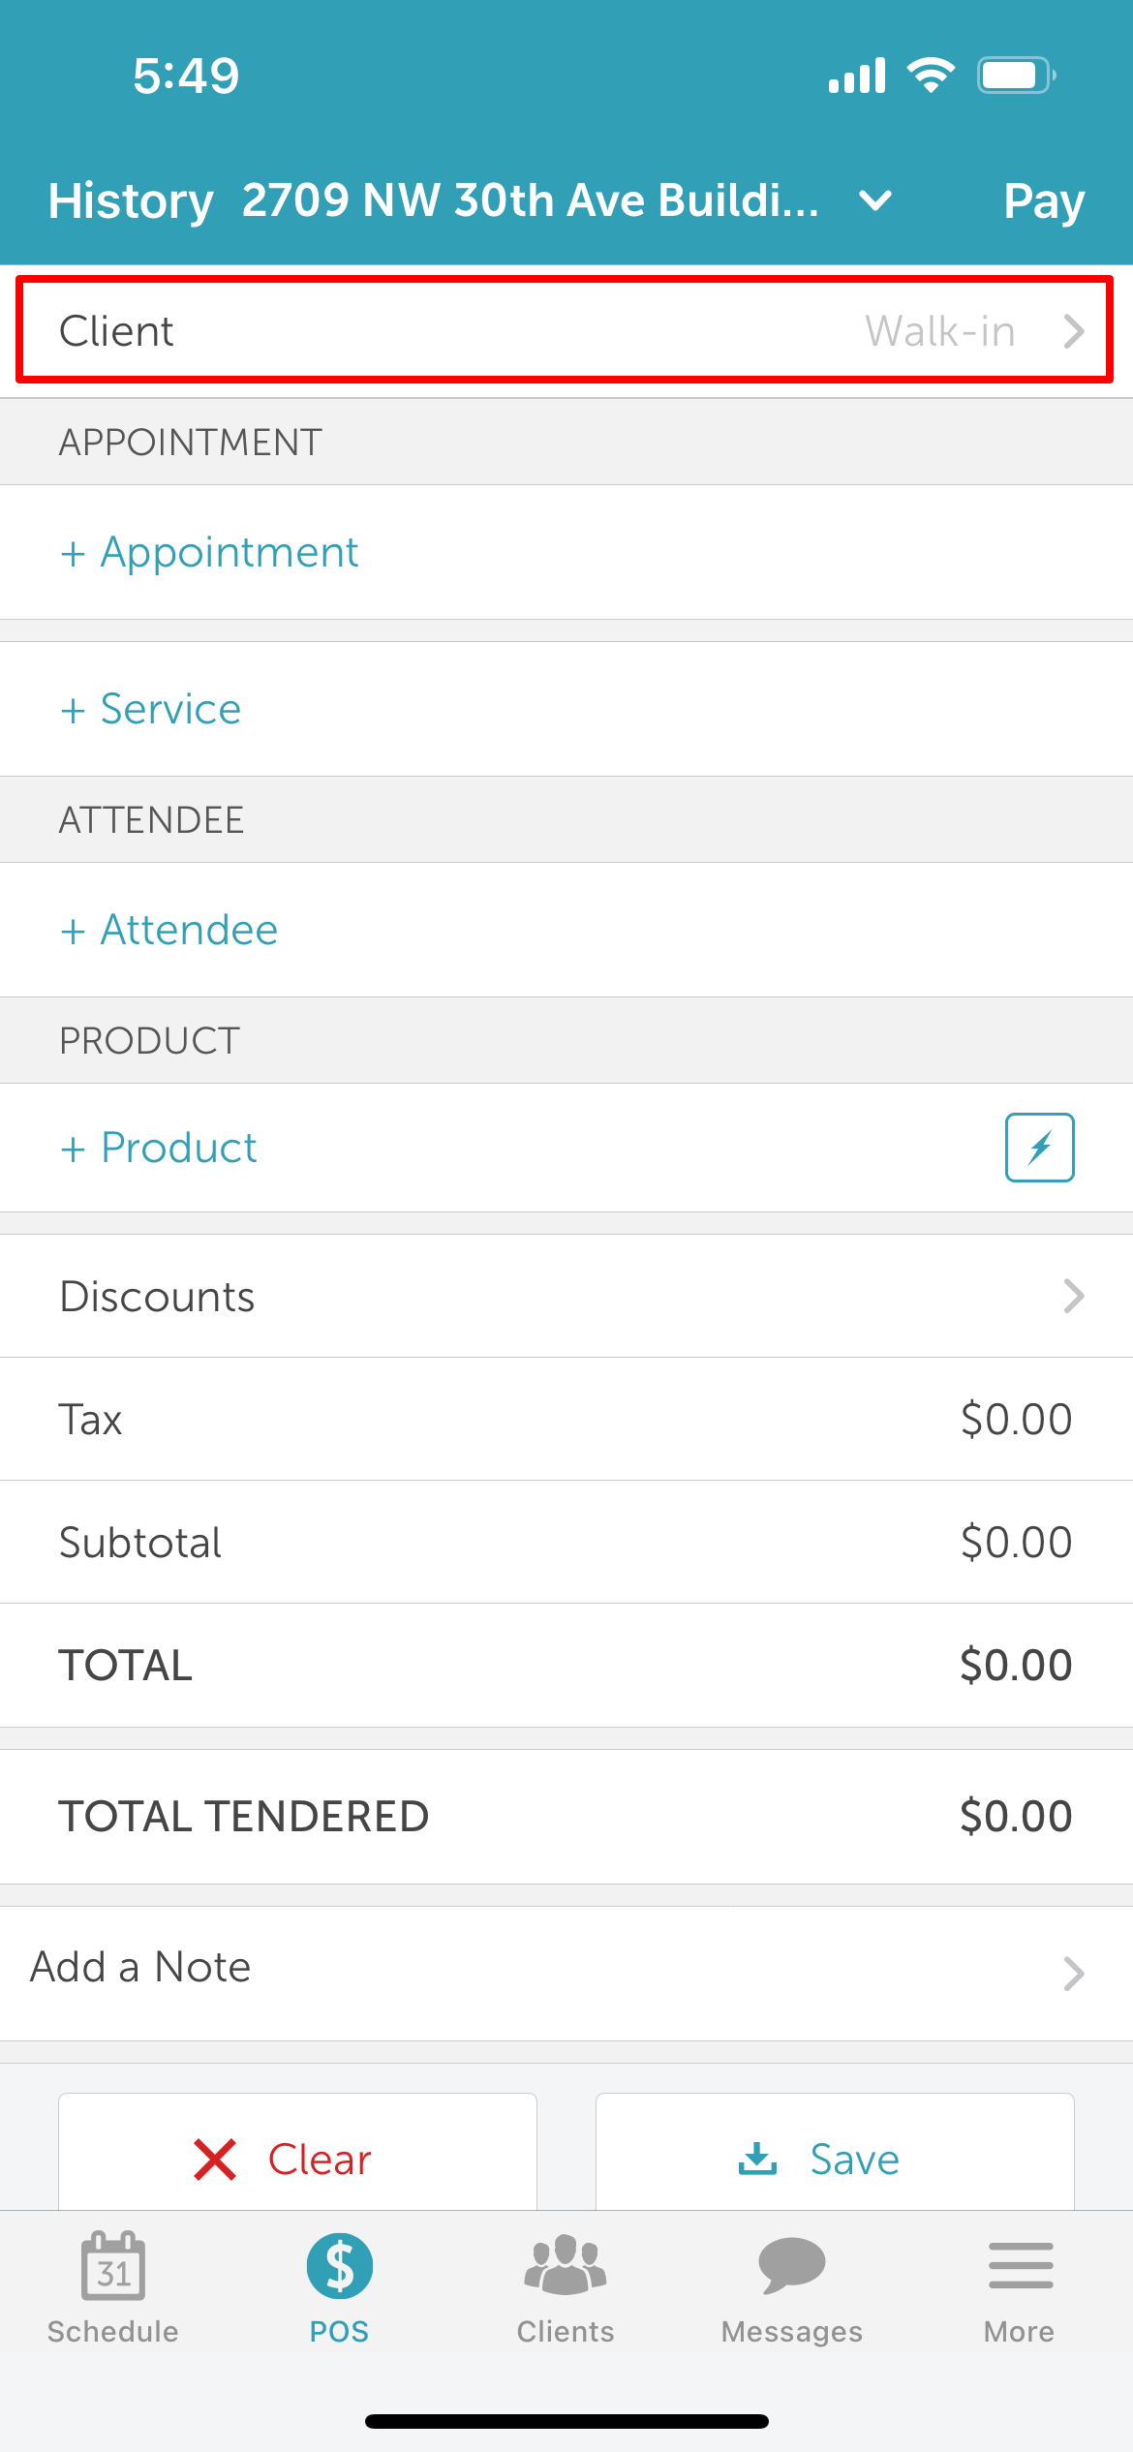Open the Client Walk-in chevron

pyautogui.click(x=1073, y=331)
